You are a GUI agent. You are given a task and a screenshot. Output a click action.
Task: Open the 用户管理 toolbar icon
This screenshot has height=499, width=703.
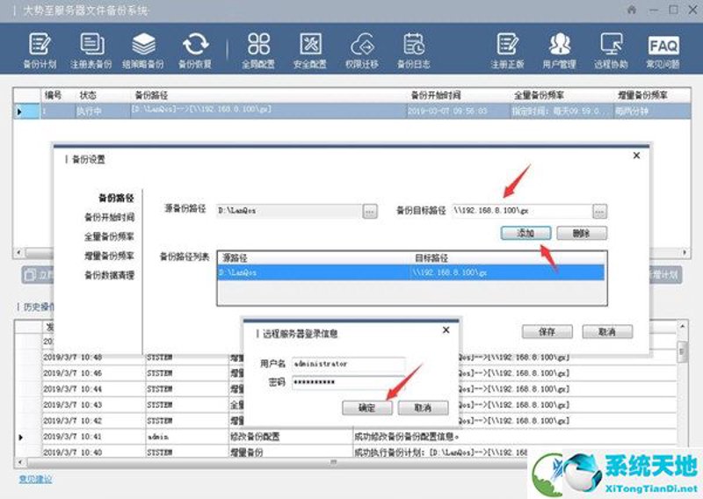pyautogui.click(x=559, y=51)
